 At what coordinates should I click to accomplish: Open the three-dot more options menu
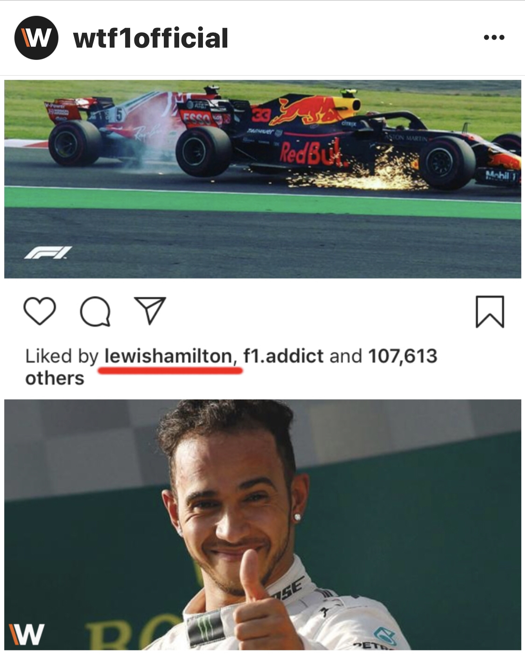[494, 37]
